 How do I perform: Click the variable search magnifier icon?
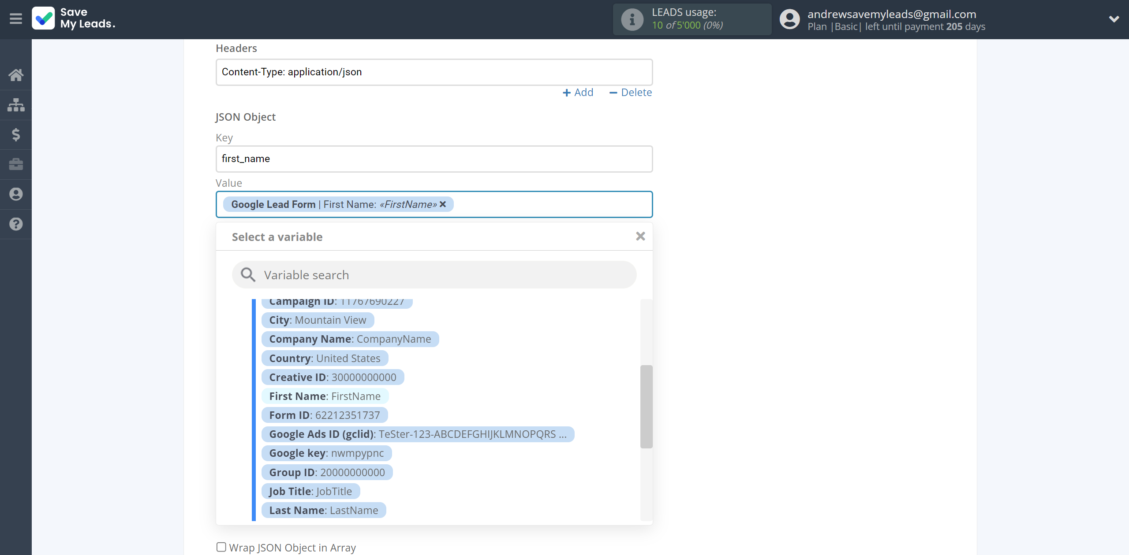(248, 275)
